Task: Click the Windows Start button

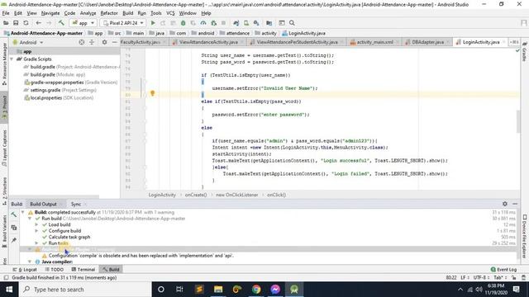Action: (x=9, y=290)
